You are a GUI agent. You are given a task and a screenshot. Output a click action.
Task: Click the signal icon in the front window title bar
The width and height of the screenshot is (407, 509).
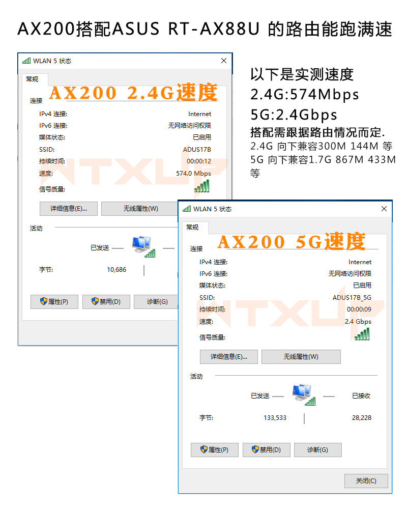coord(187,209)
